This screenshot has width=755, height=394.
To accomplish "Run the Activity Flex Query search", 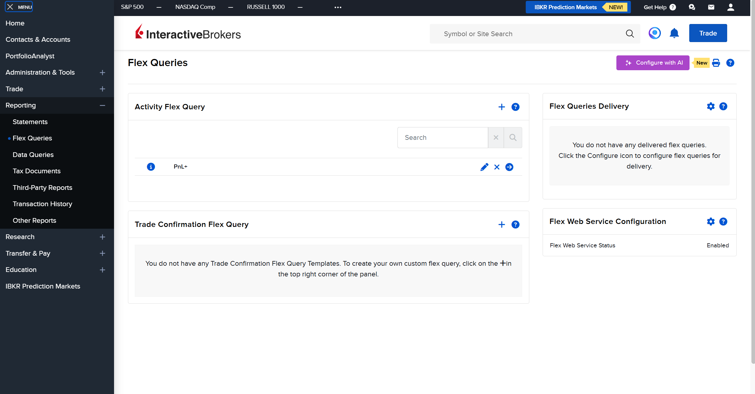I will pyautogui.click(x=513, y=137).
